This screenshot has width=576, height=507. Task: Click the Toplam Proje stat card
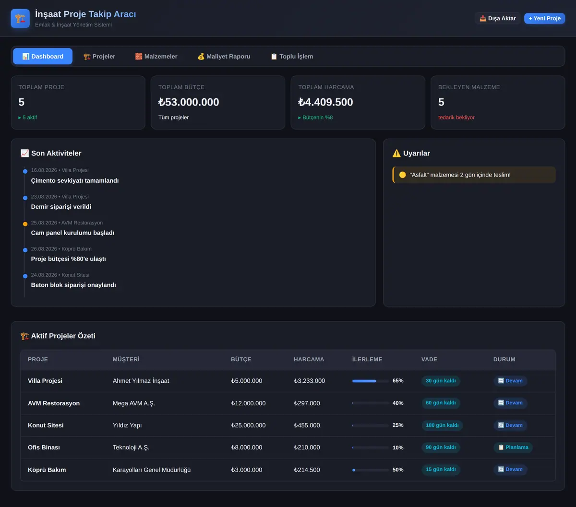pos(78,103)
